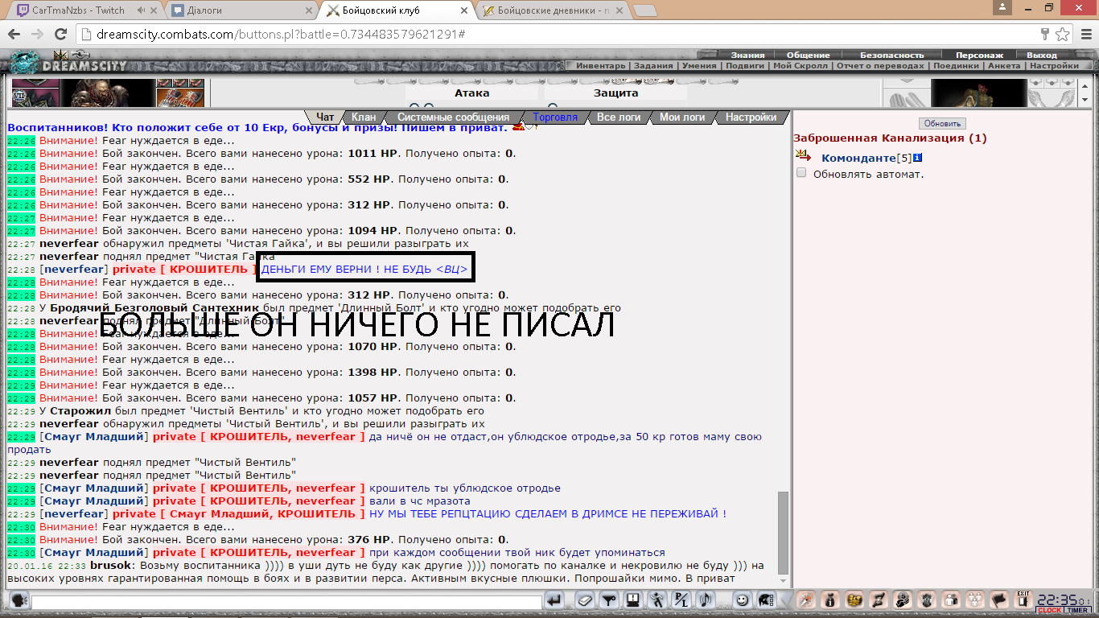Click the key icon in the address bar
The height and width of the screenshot is (618, 1099).
point(1045,35)
